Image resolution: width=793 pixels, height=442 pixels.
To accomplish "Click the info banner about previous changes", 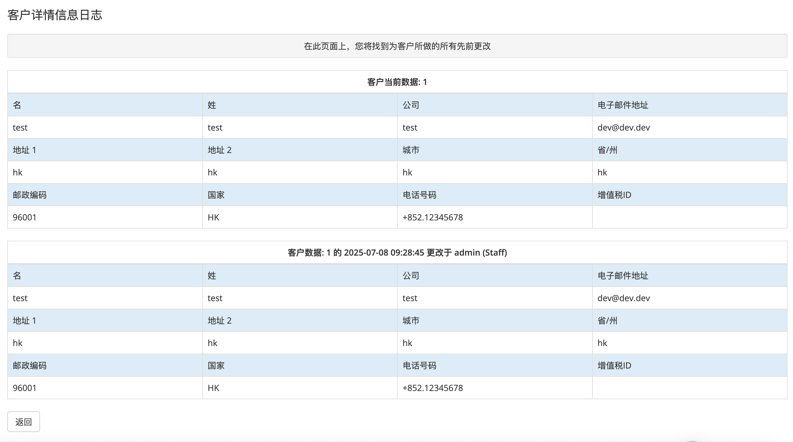I will (x=397, y=46).
